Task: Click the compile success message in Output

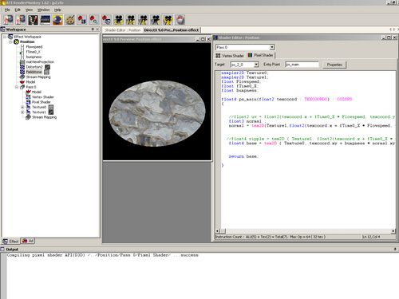Action: 103,255
